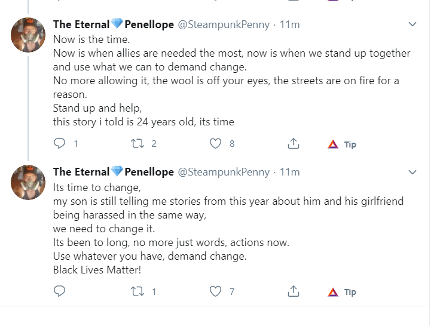The height and width of the screenshot is (326, 440).
Task: Click the Tip label on the second tweet
Action: (x=350, y=292)
